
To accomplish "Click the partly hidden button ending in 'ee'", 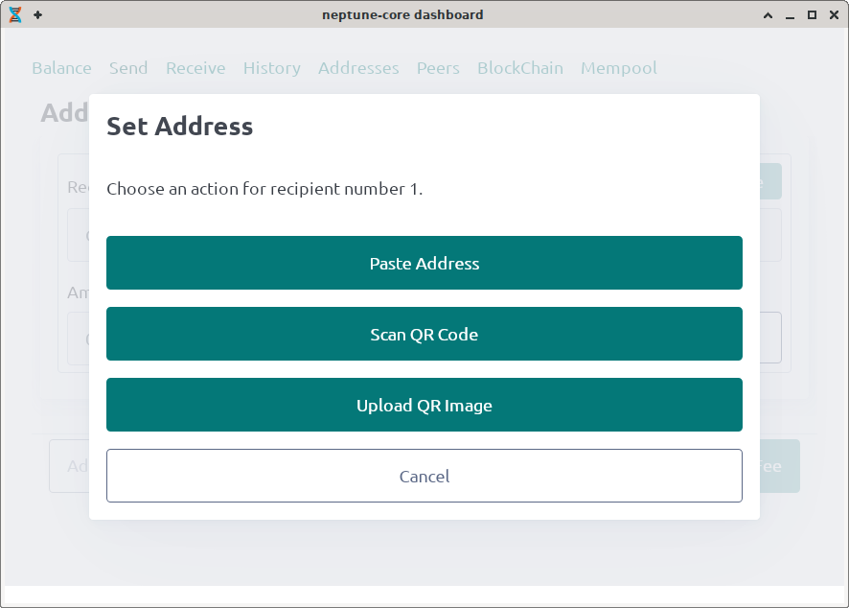I will point(779,467).
